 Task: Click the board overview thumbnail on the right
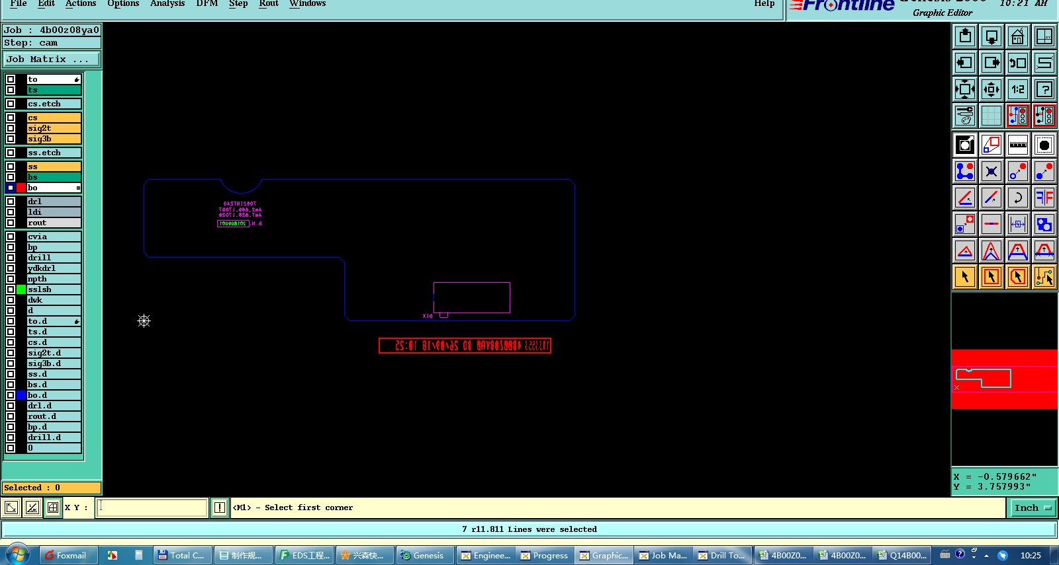coord(1004,379)
